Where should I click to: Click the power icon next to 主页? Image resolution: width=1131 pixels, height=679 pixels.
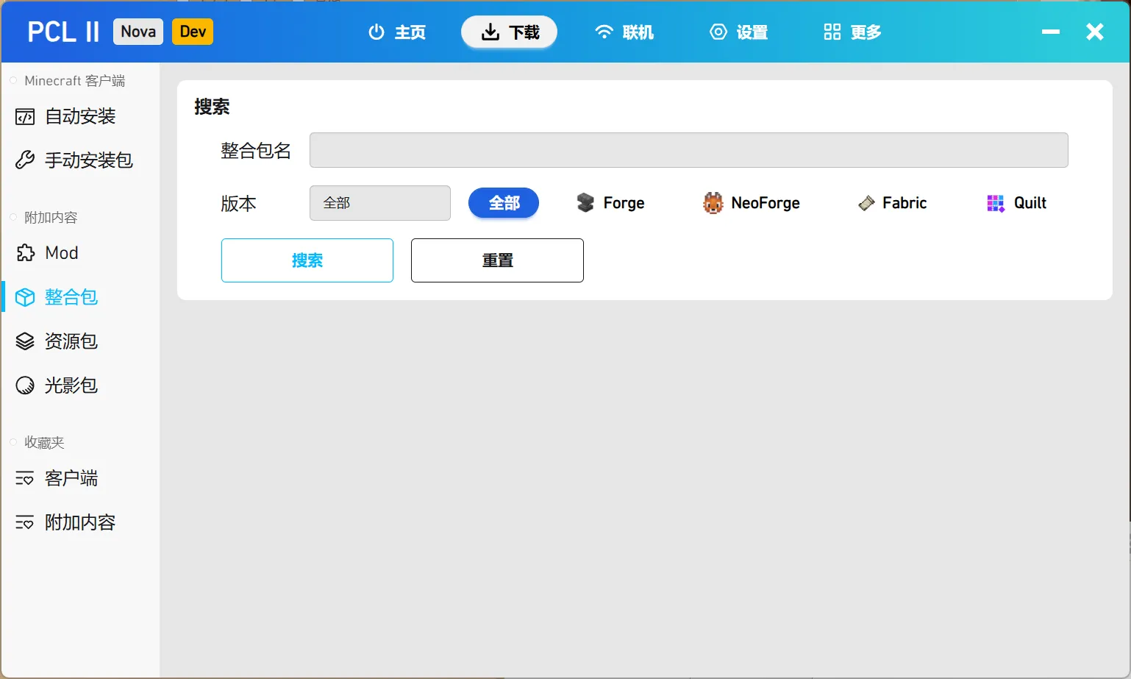[x=377, y=32]
